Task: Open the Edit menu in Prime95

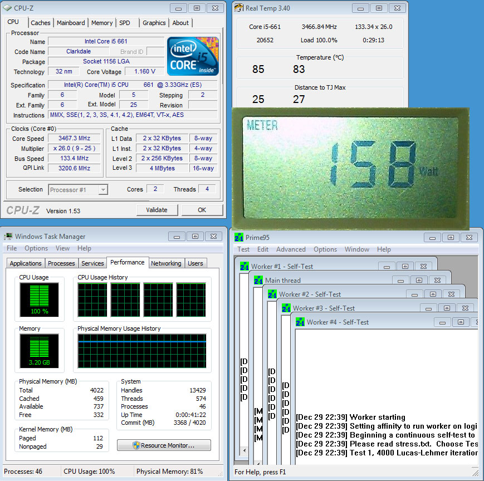Action: click(x=263, y=249)
